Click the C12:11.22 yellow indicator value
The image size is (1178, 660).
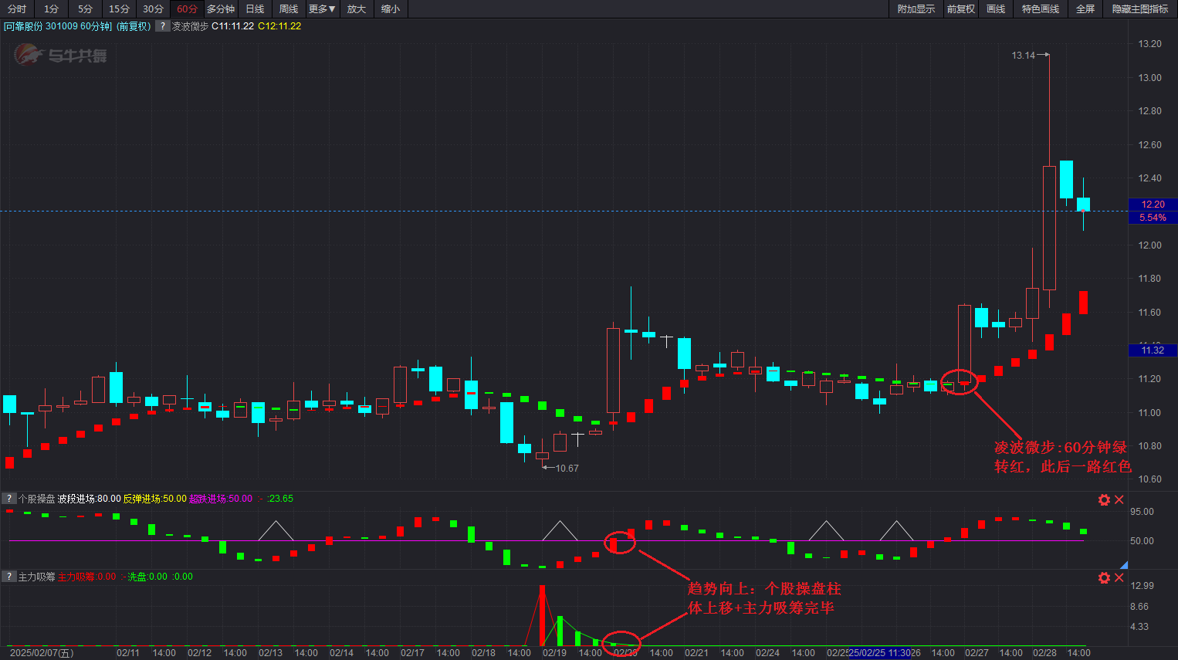pos(279,26)
